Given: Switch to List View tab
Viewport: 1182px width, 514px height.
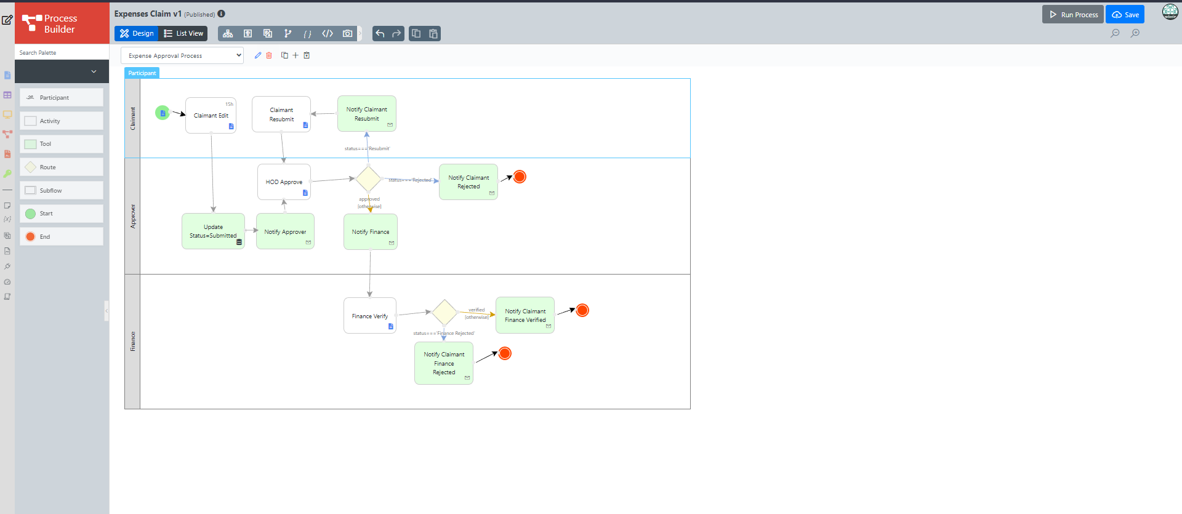Looking at the screenshot, I should click(x=183, y=34).
